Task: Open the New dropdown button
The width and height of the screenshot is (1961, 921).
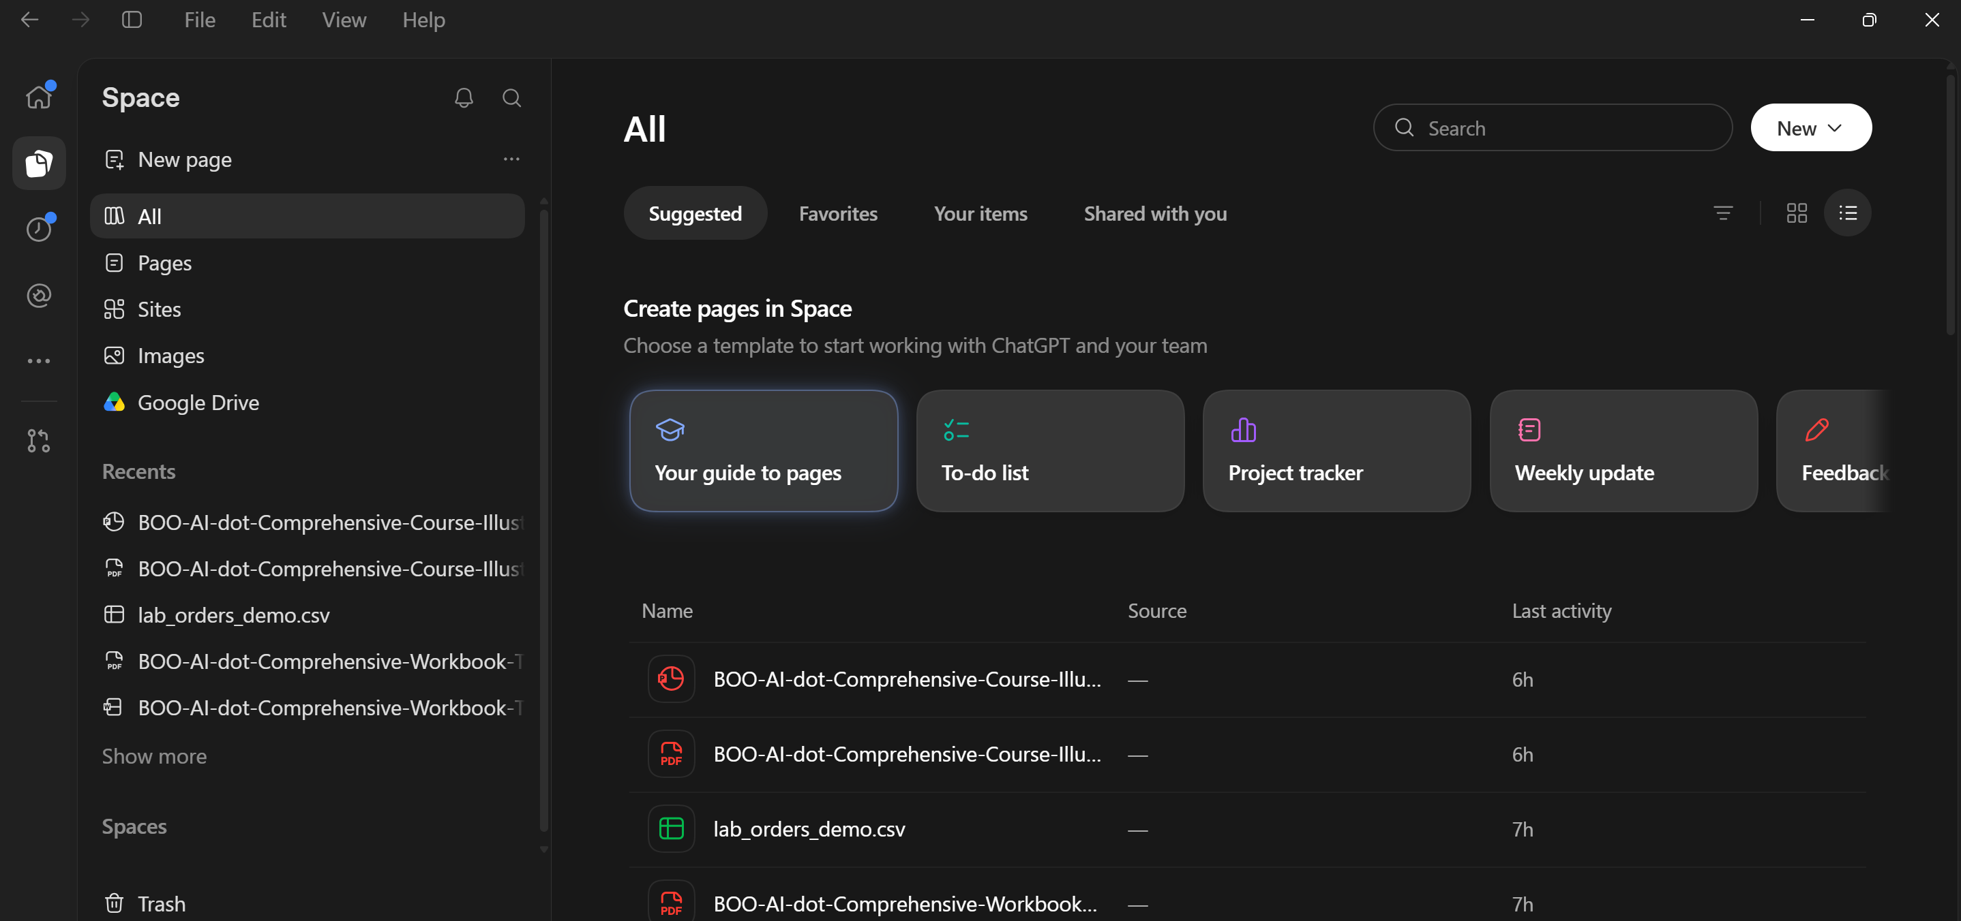Action: point(1811,128)
